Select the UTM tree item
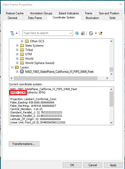Viewport: 125px width, 169px height. 29,54
